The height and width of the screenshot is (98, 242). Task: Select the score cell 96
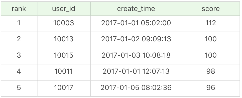point(211,87)
